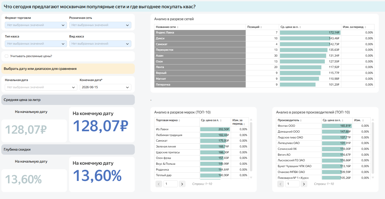Viewport: 385px width, 199px height.
Task: Open the Розничная сеть dropdown
Action: pos(100,25)
